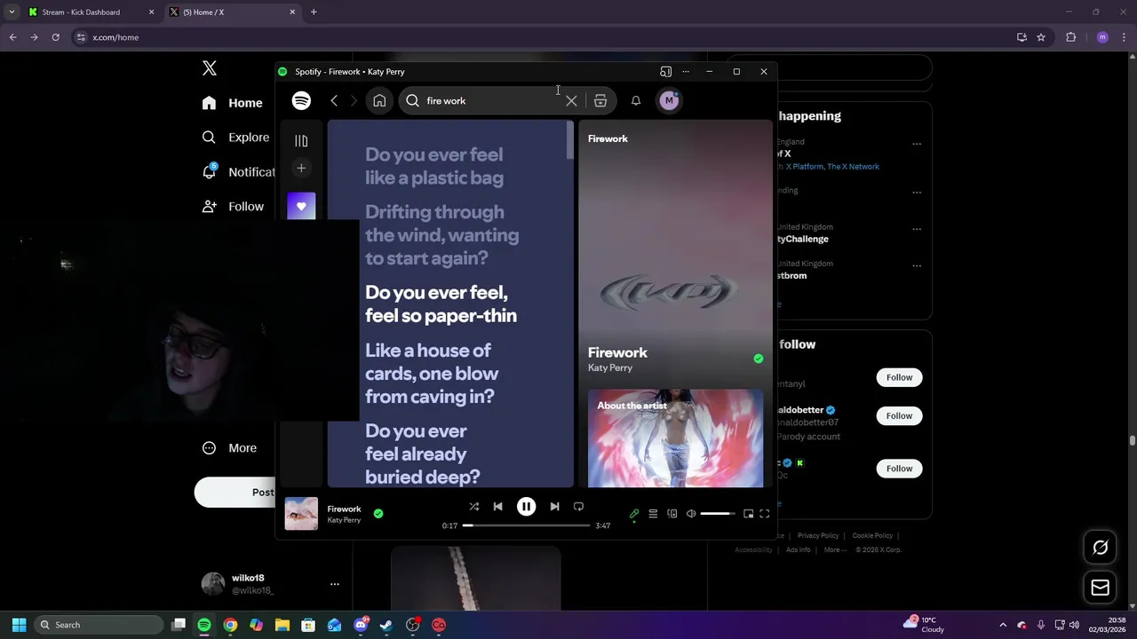The height and width of the screenshot is (639, 1137).
Task: Skip to next track
Action: [x=554, y=507]
